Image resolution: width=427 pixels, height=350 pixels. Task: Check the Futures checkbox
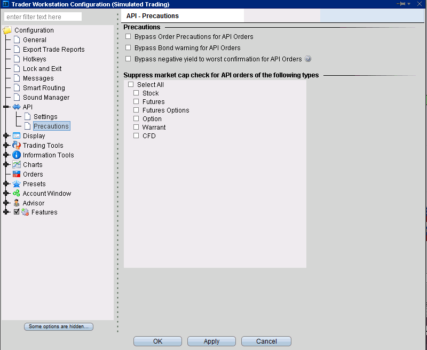click(136, 101)
